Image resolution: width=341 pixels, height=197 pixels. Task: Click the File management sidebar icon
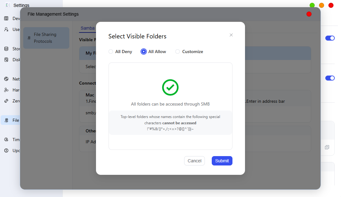6,120
